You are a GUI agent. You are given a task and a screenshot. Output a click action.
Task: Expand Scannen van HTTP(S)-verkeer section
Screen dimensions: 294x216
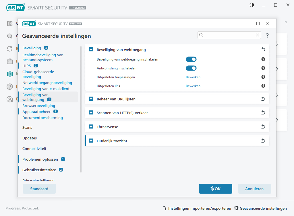[91, 113]
